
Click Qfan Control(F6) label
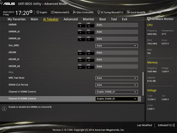[x=85, y=12]
